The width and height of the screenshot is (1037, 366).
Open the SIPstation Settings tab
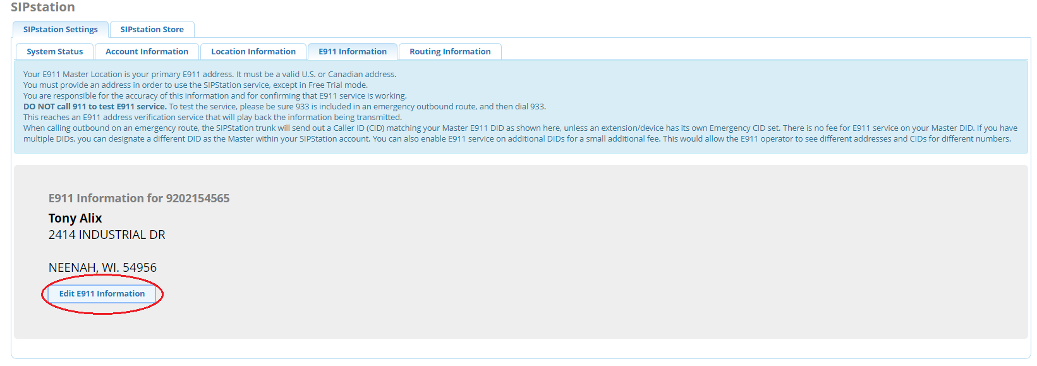[x=61, y=30]
